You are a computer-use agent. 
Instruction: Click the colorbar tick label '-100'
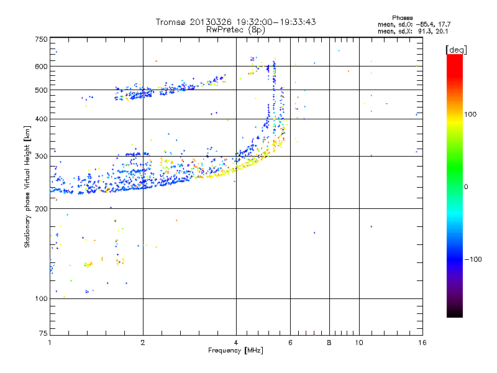pyautogui.click(x=473, y=259)
